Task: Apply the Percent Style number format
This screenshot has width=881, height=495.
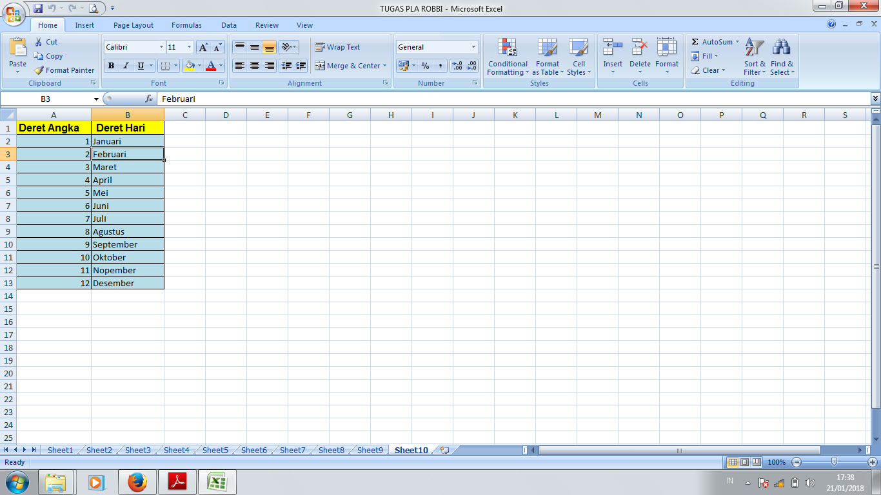Action: pyautogui.click(x=425, y=66)
